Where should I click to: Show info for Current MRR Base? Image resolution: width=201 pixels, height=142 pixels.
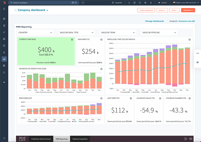[x=72, y=39]
